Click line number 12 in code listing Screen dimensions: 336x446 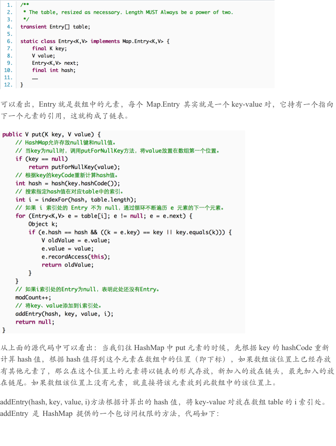8,85
